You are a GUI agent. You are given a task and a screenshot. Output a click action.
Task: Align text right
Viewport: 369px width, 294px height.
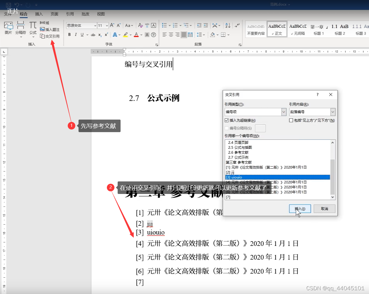(177, 35)
